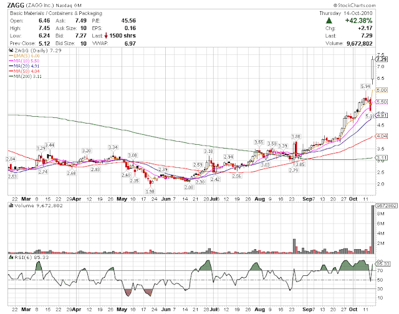
Task: Click the Chg value +2.17
Action: pyautogui.click(x=365, y=28)
